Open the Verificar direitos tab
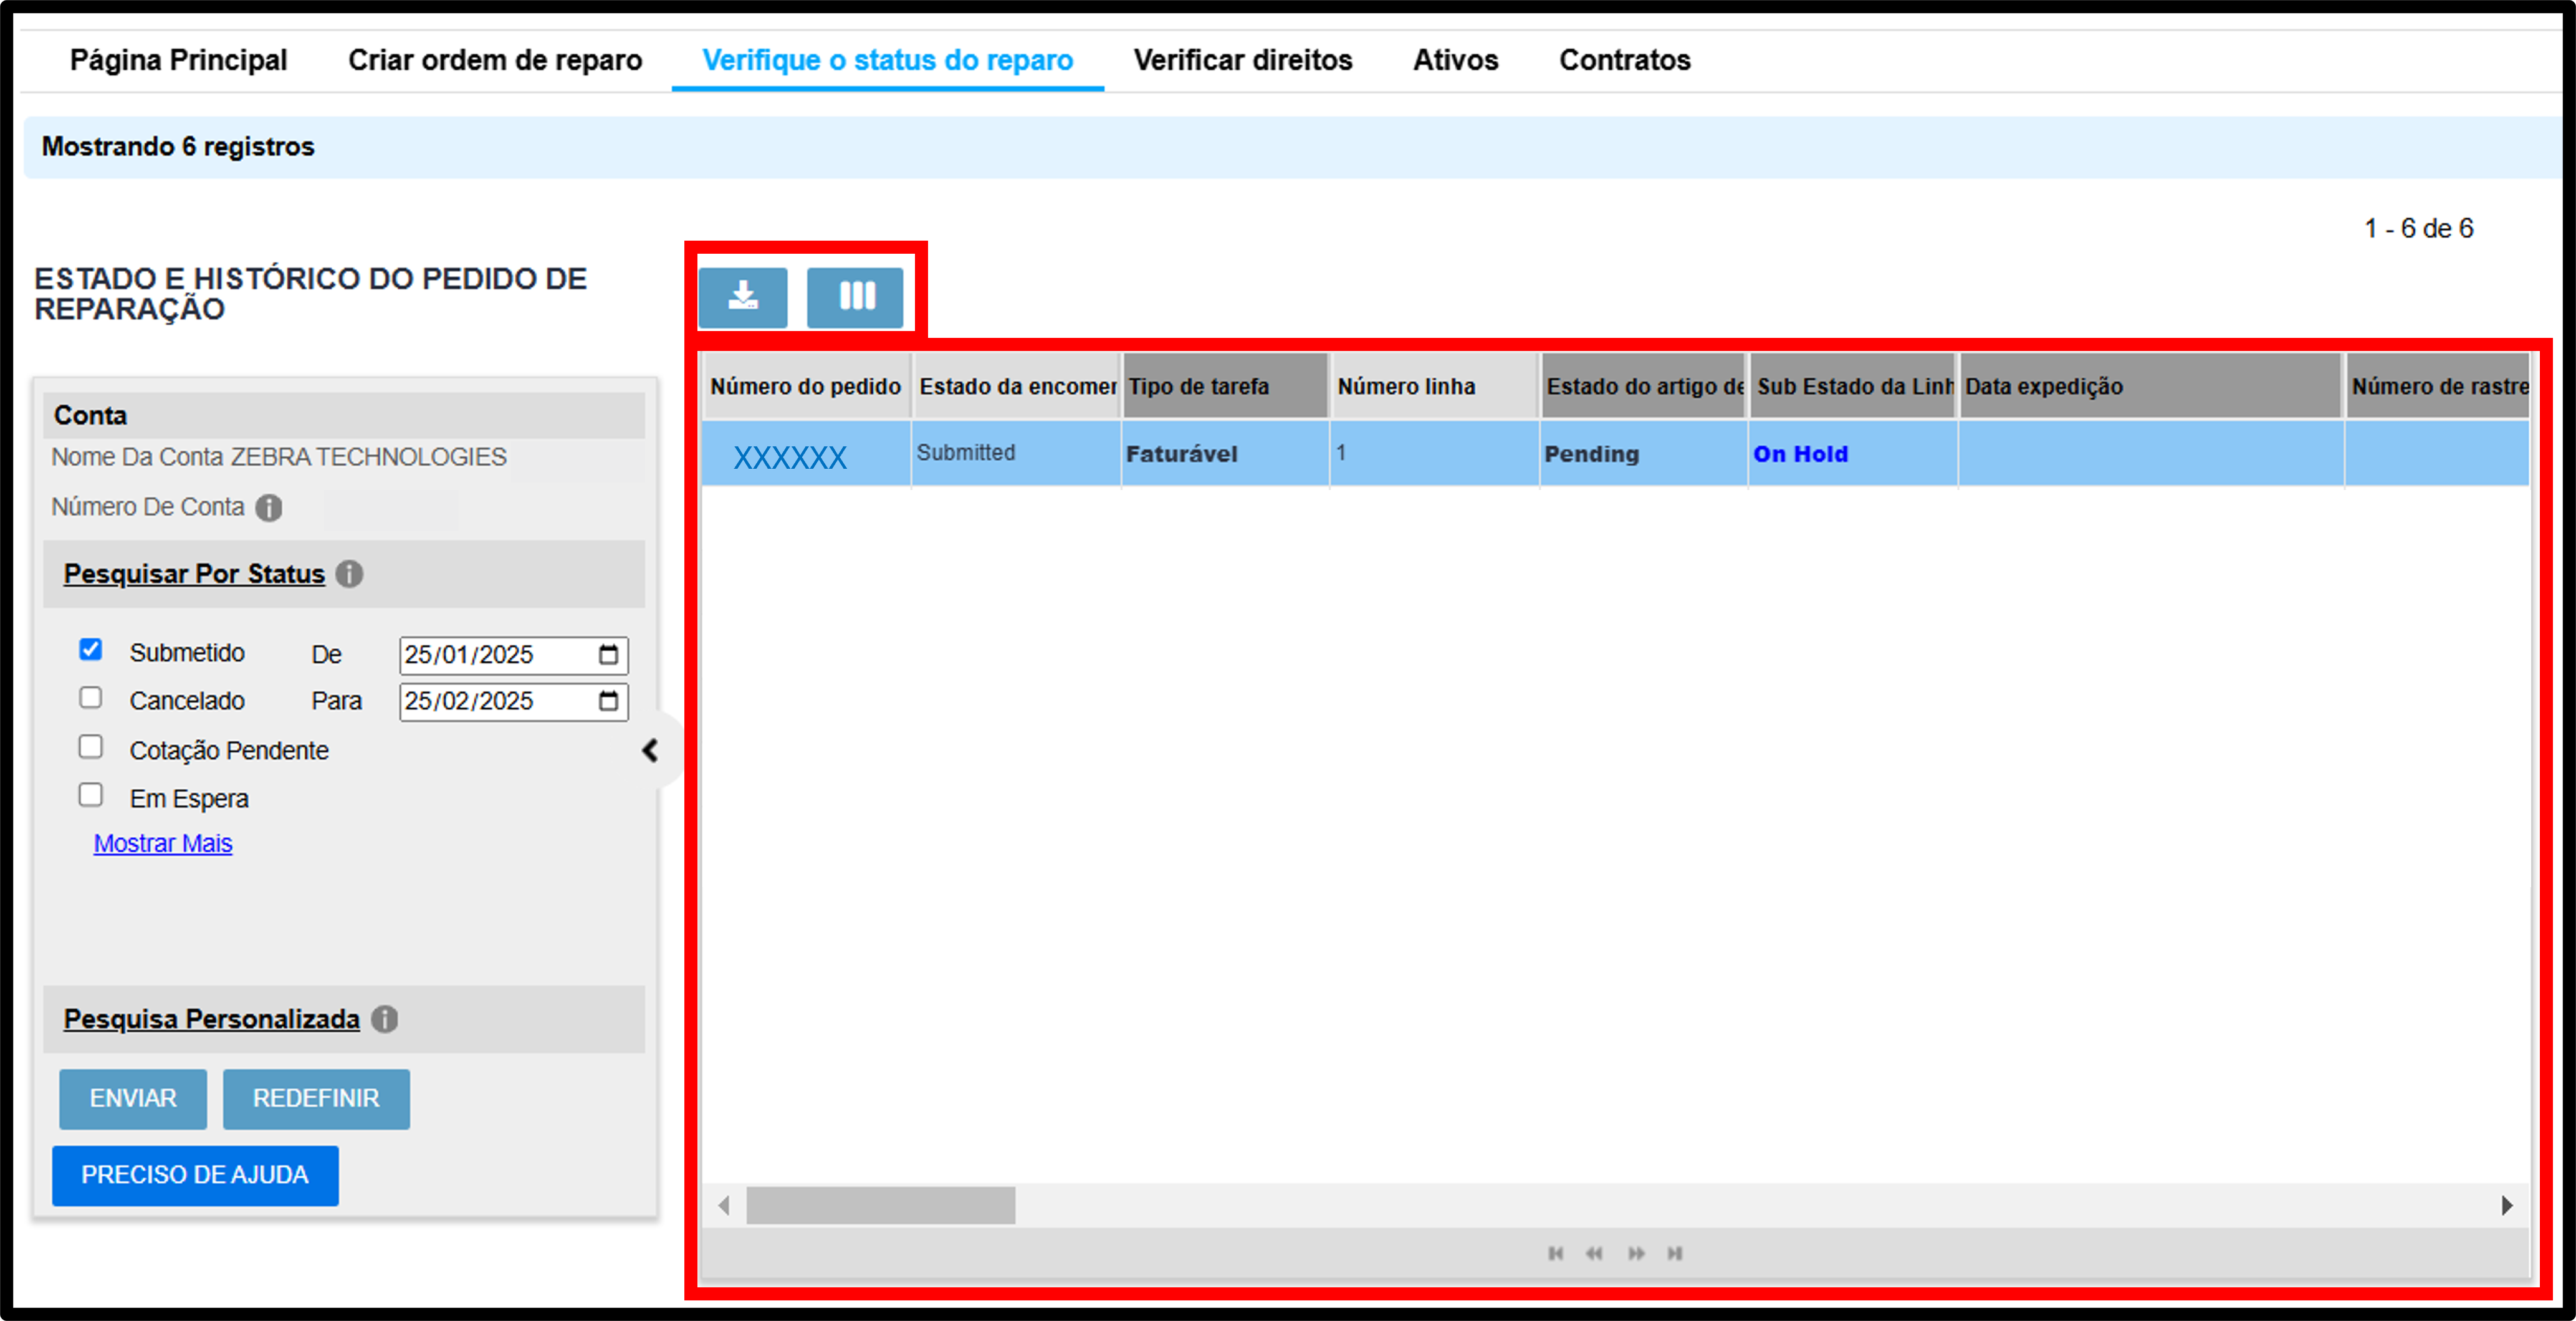 coord(1243,60)
